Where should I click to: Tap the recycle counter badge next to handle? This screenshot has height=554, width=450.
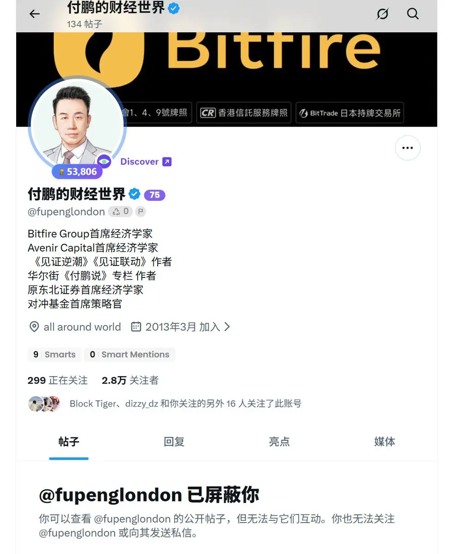coord(121,211)
